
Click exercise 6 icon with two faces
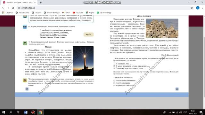pyautogui.click(x=25, y=27)
